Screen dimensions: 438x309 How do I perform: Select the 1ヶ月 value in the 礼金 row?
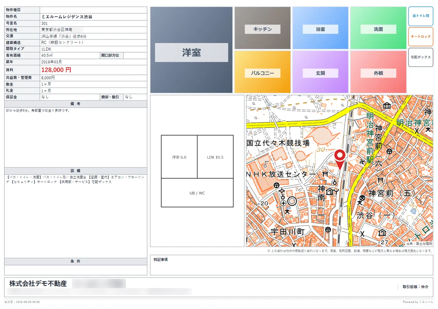[x=46, y=91]
